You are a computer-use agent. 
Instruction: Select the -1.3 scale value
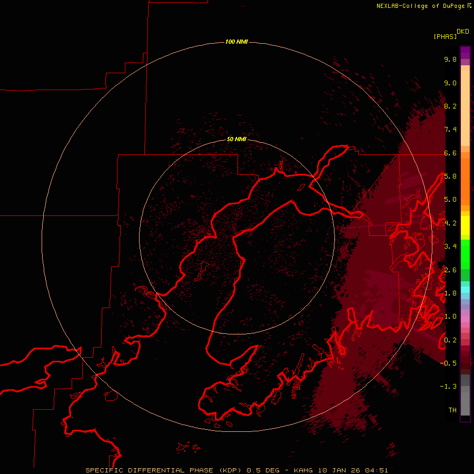tap(448, 387)
